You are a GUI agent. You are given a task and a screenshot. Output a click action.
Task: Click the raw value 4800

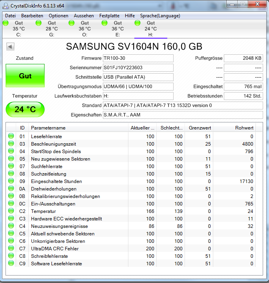click(247, 144)
